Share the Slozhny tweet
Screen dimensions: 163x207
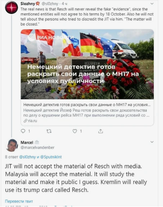101,131
